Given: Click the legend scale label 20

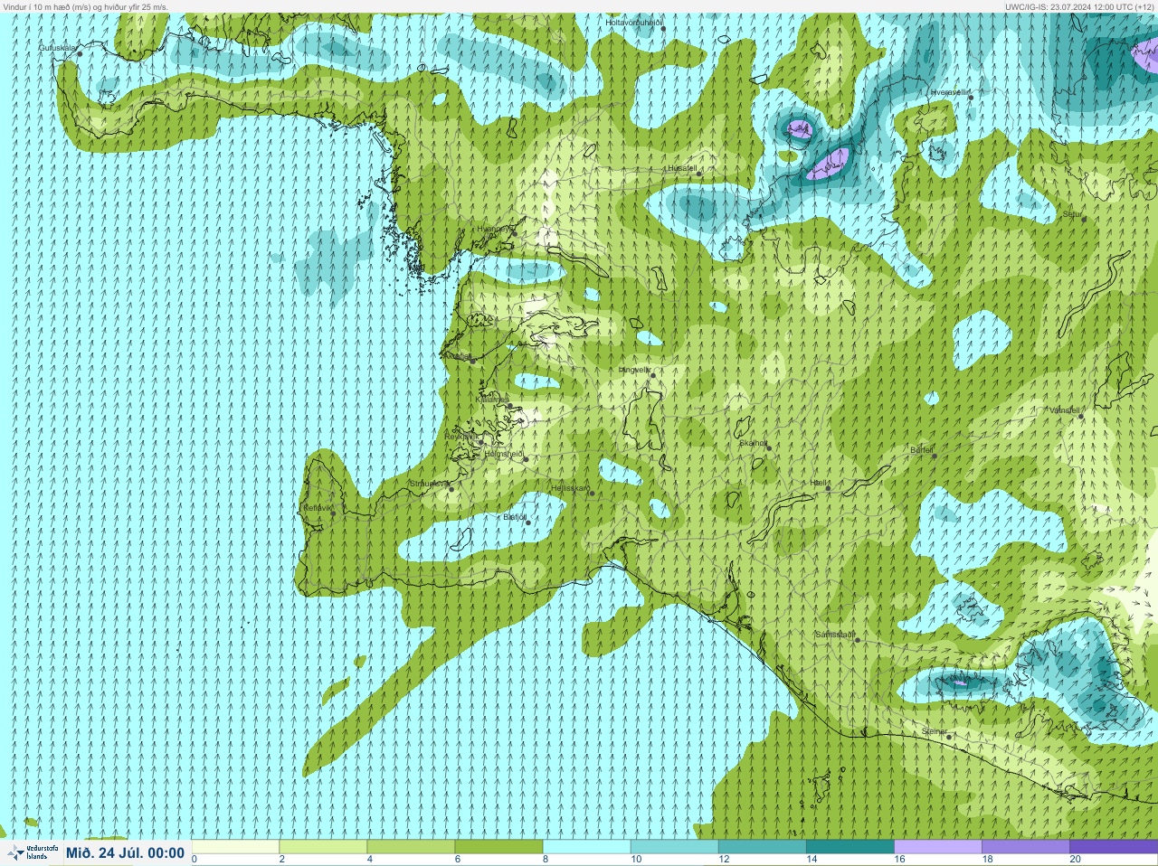Looking at the screenshot, I should pos(1075,860).
